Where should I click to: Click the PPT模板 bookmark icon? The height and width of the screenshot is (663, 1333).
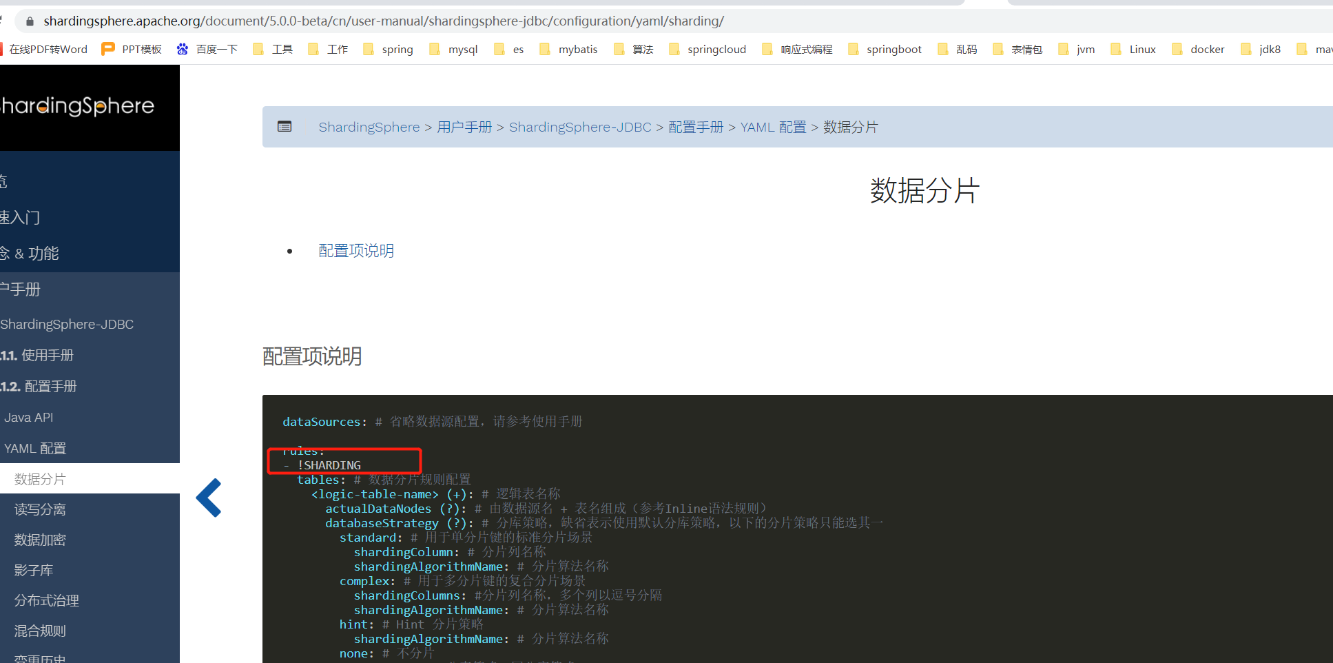(107, 49)
